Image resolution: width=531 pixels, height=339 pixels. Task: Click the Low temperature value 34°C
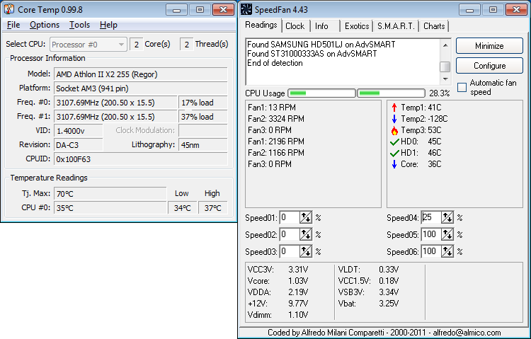[183, 208]
